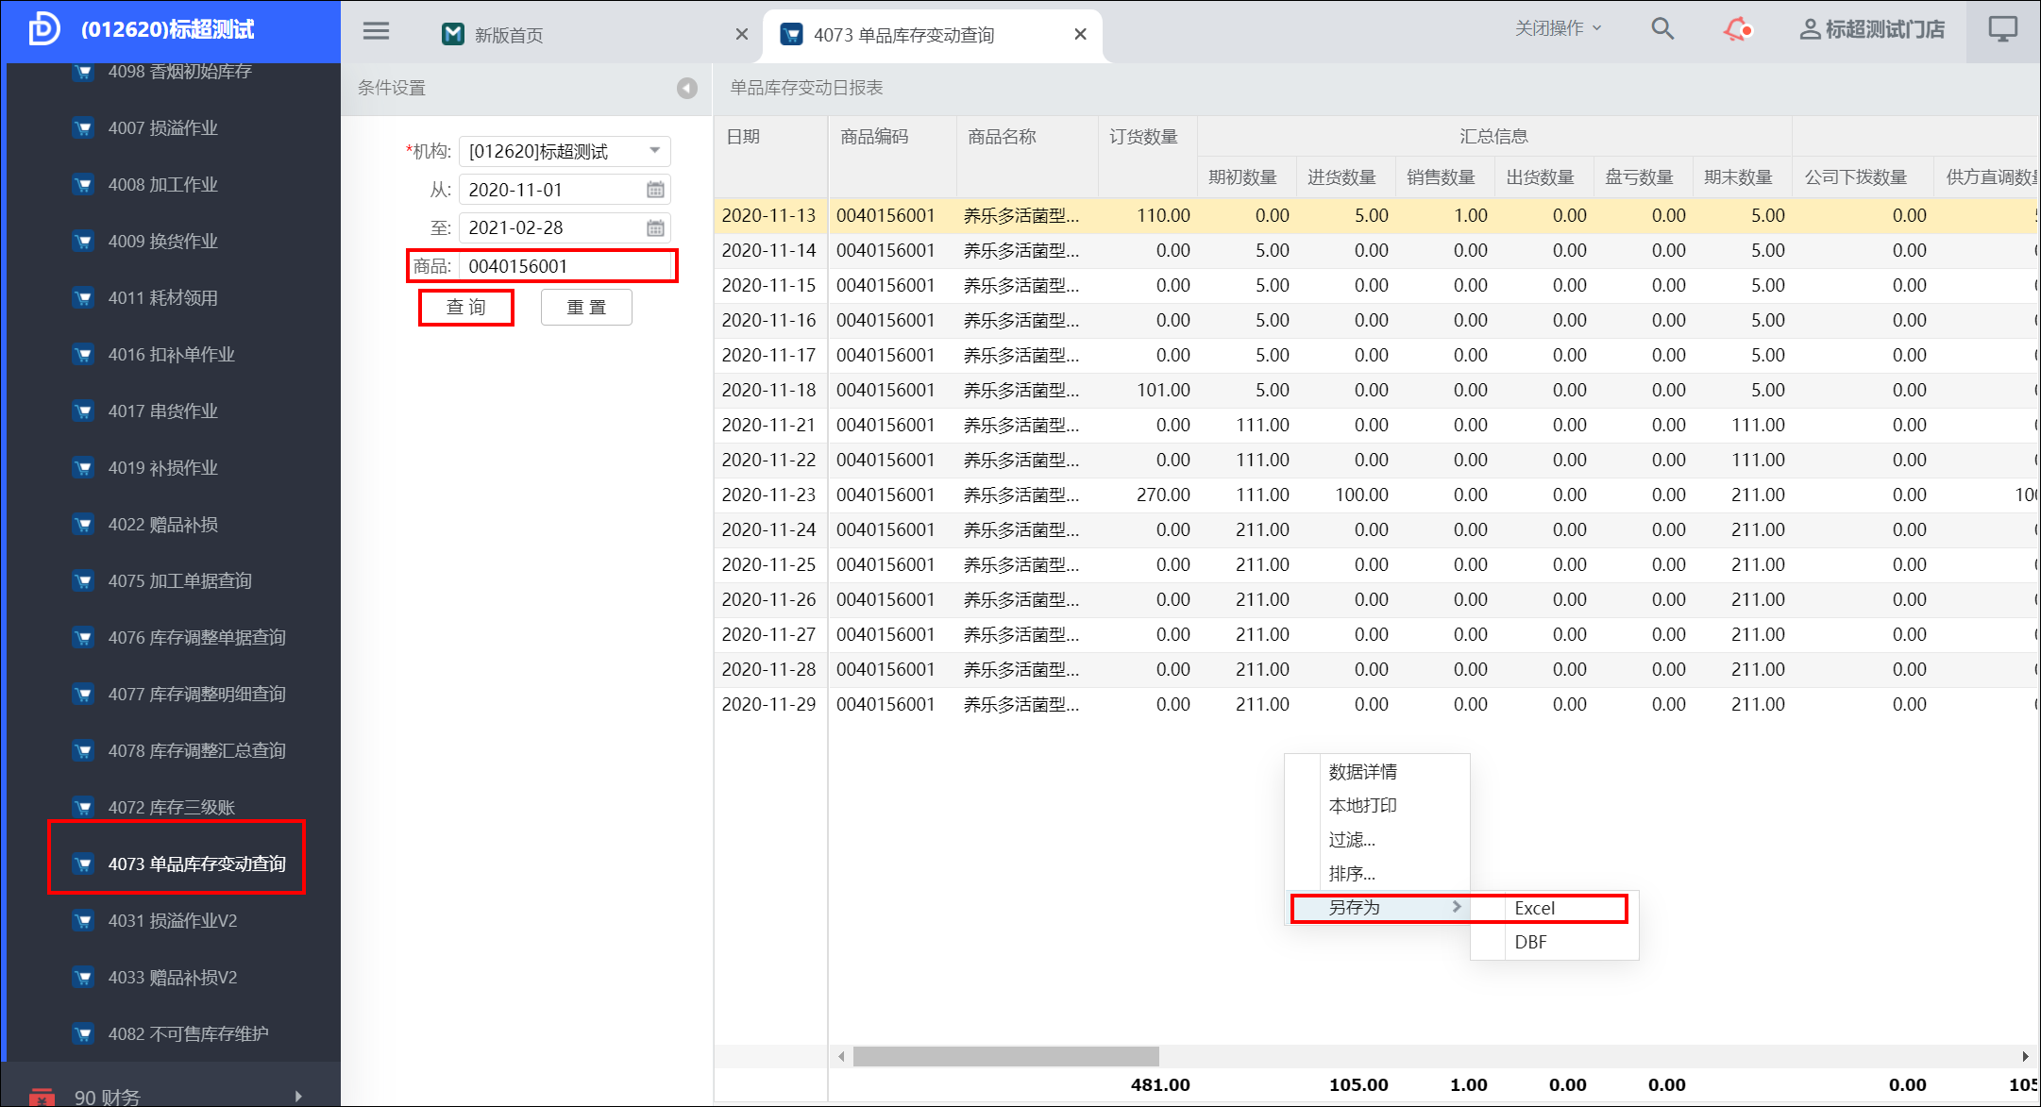Click the 2020-11-29 date cell
2041x1107 pixels.
point(768,705)
